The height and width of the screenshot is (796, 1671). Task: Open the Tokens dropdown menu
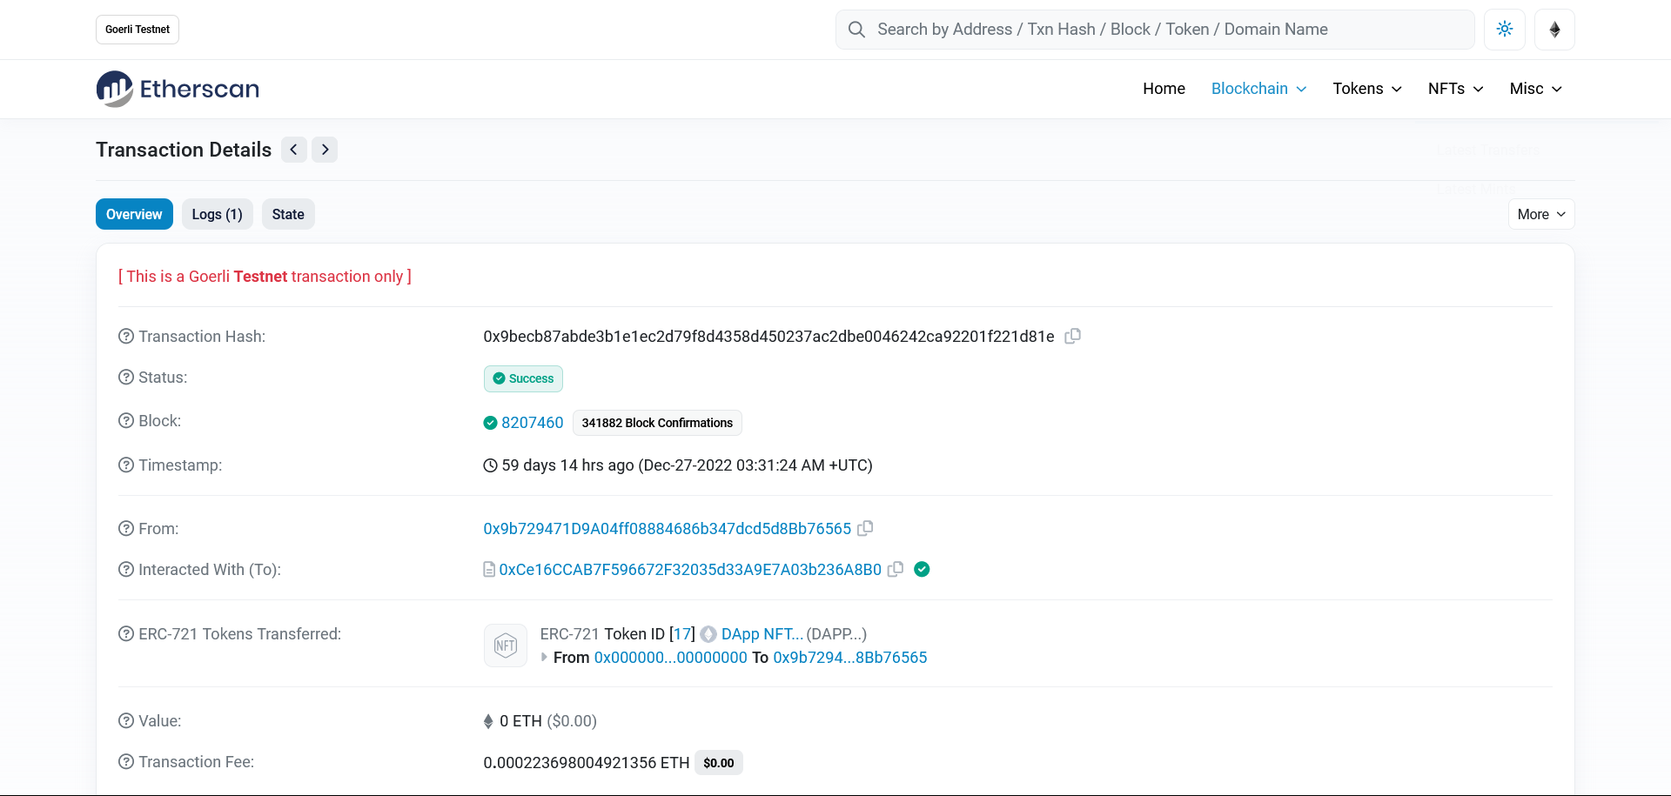pos(1366,88)
